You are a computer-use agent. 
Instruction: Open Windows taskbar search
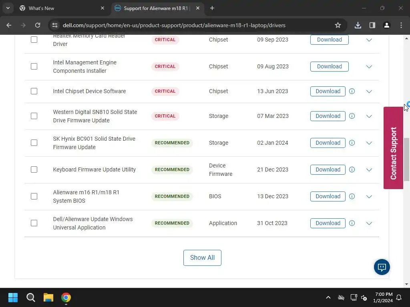coord(30,297)
